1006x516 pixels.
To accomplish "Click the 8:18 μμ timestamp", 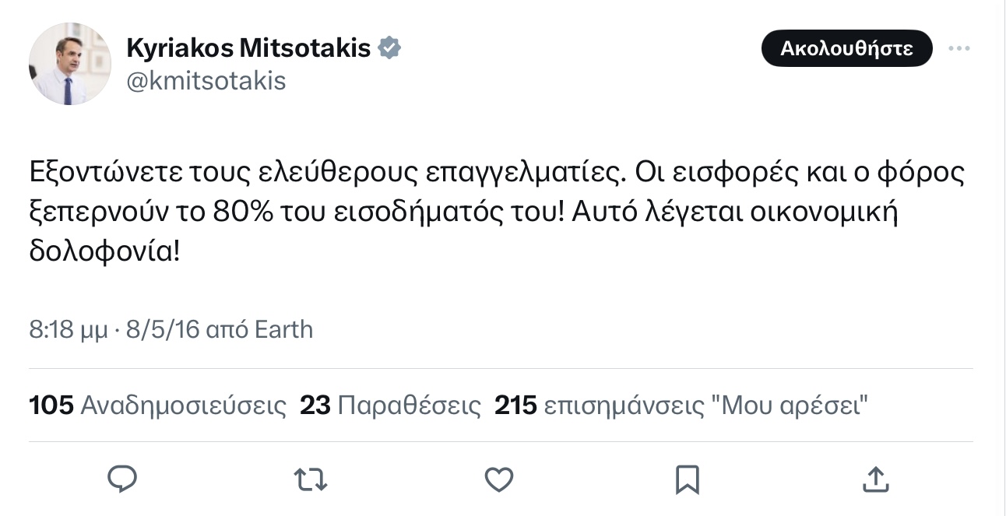I will click(69, 330).
